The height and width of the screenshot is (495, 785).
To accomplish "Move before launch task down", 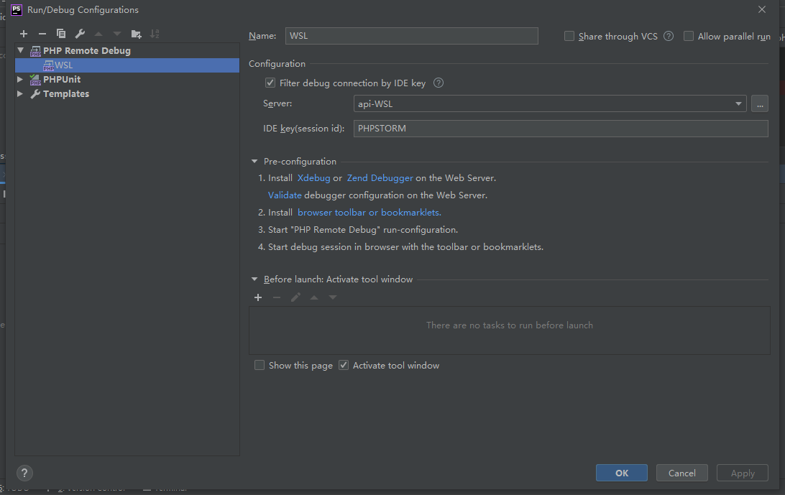I will [x=332, y=297].
